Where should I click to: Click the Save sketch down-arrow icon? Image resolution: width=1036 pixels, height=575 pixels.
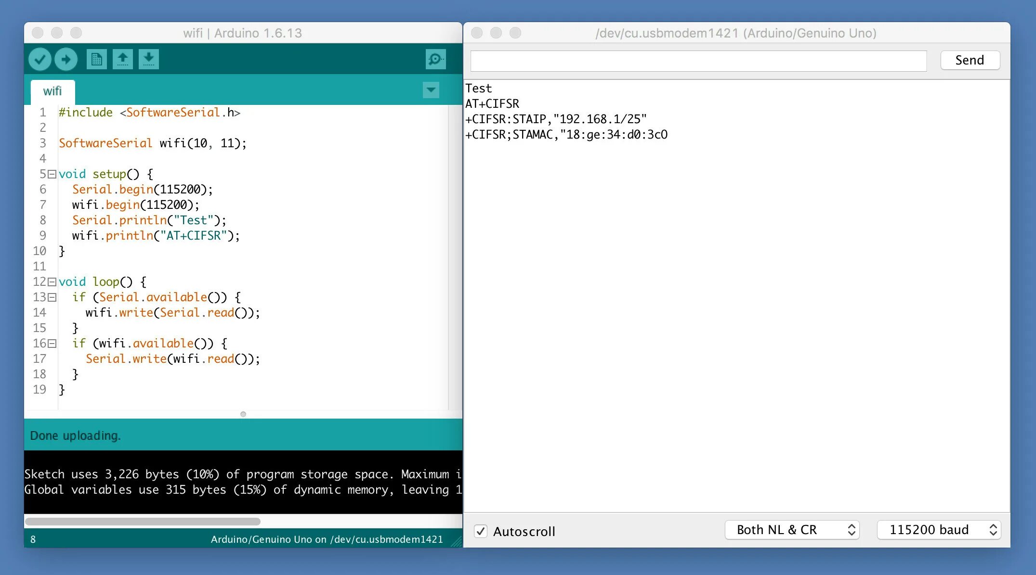[x=148, y=60]
